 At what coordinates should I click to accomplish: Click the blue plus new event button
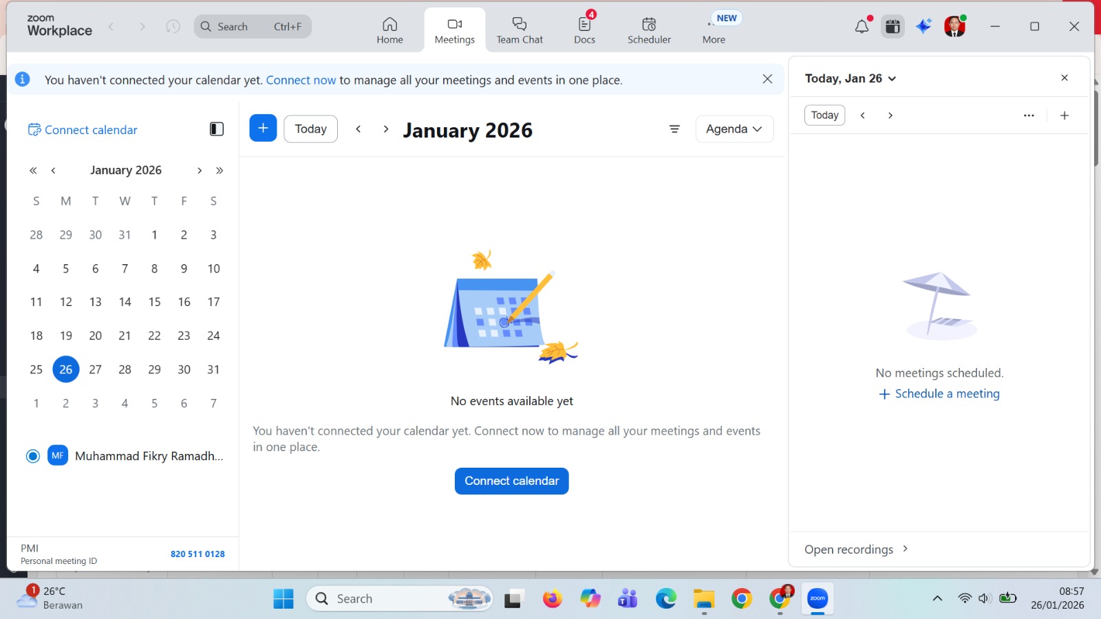tap(263, 129)
